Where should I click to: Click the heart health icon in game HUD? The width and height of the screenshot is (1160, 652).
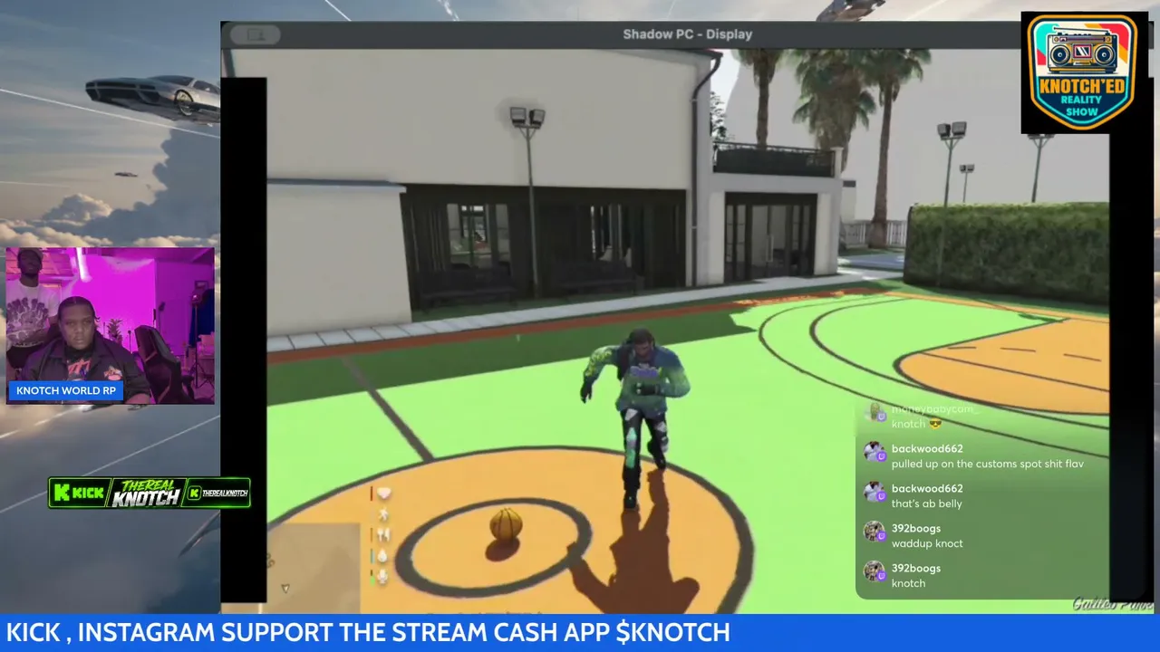point(383,494)
